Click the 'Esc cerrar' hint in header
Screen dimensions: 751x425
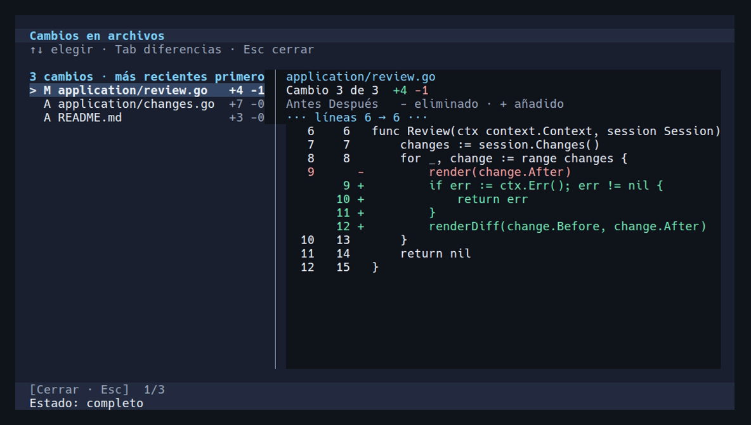coord(278,49)
